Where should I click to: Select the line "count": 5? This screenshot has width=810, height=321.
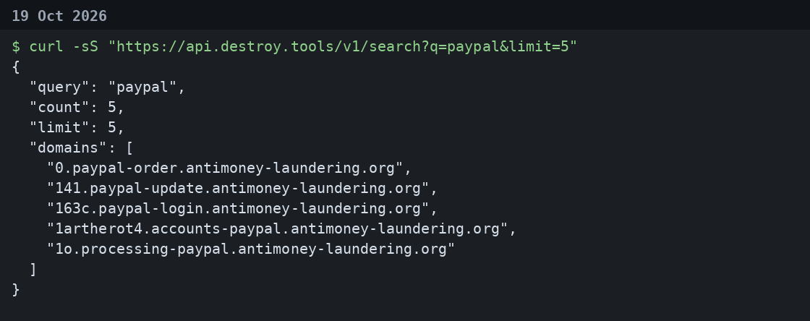click(77, 107)
